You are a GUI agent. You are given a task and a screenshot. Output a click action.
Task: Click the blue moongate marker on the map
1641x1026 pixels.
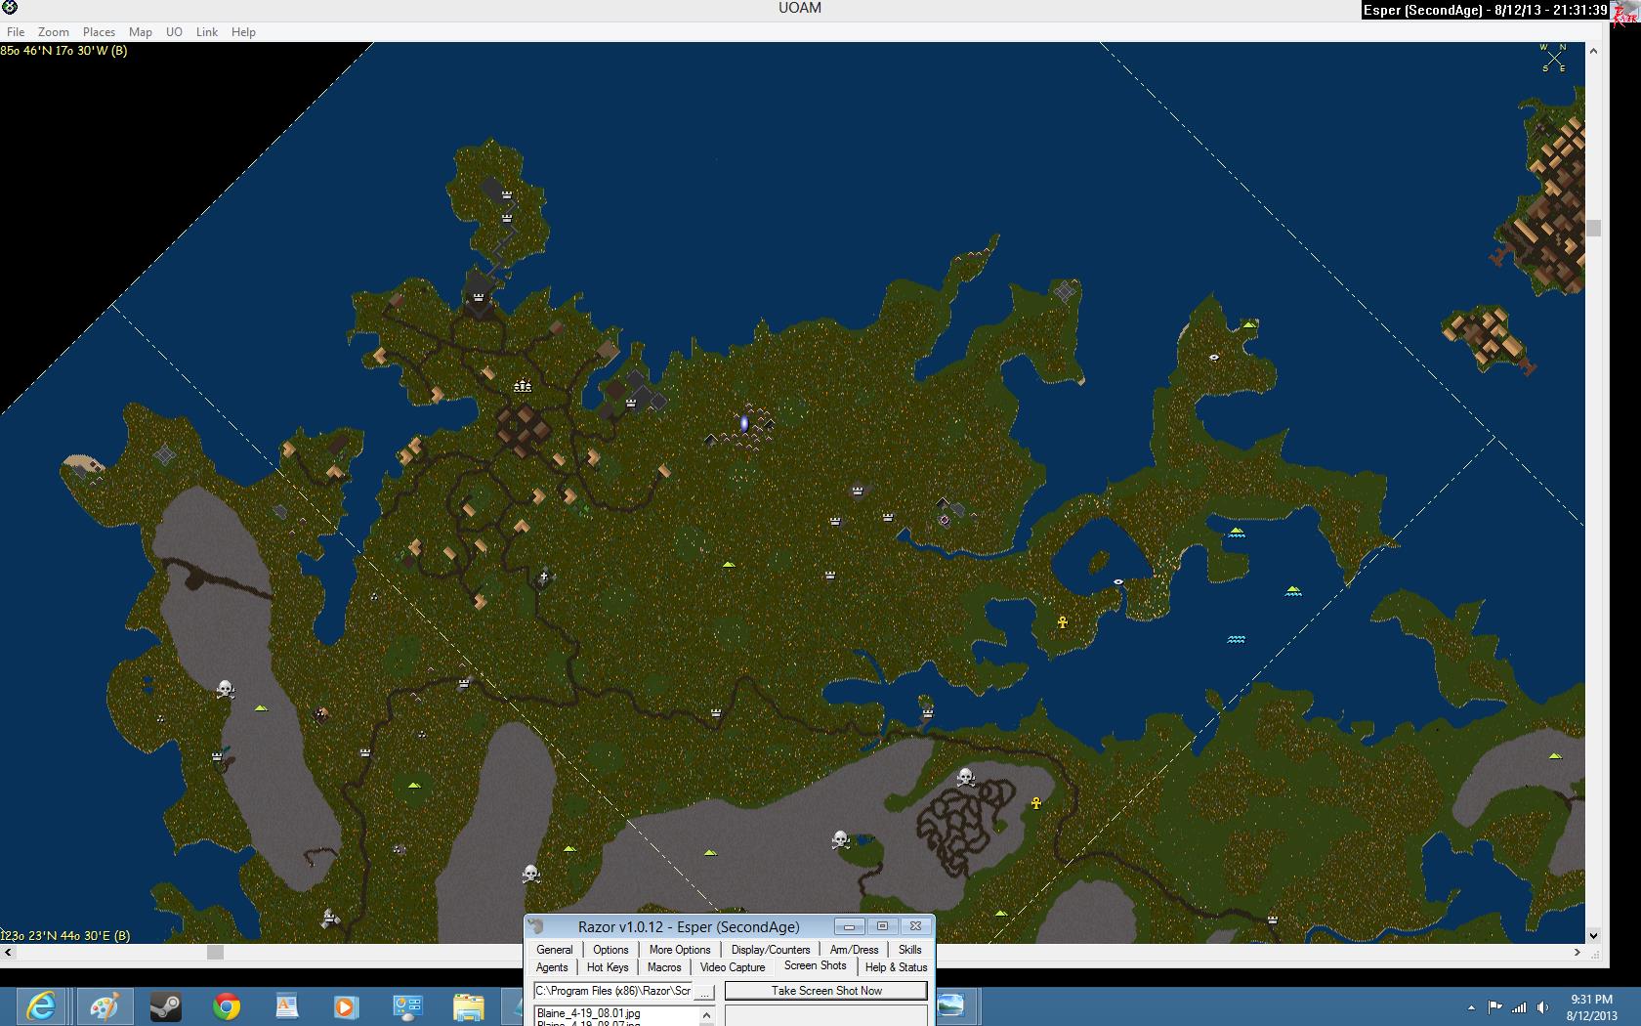click(x=744, y=424)
